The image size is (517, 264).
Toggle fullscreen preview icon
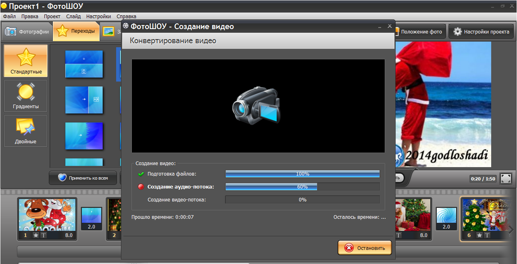coord(506,178)
